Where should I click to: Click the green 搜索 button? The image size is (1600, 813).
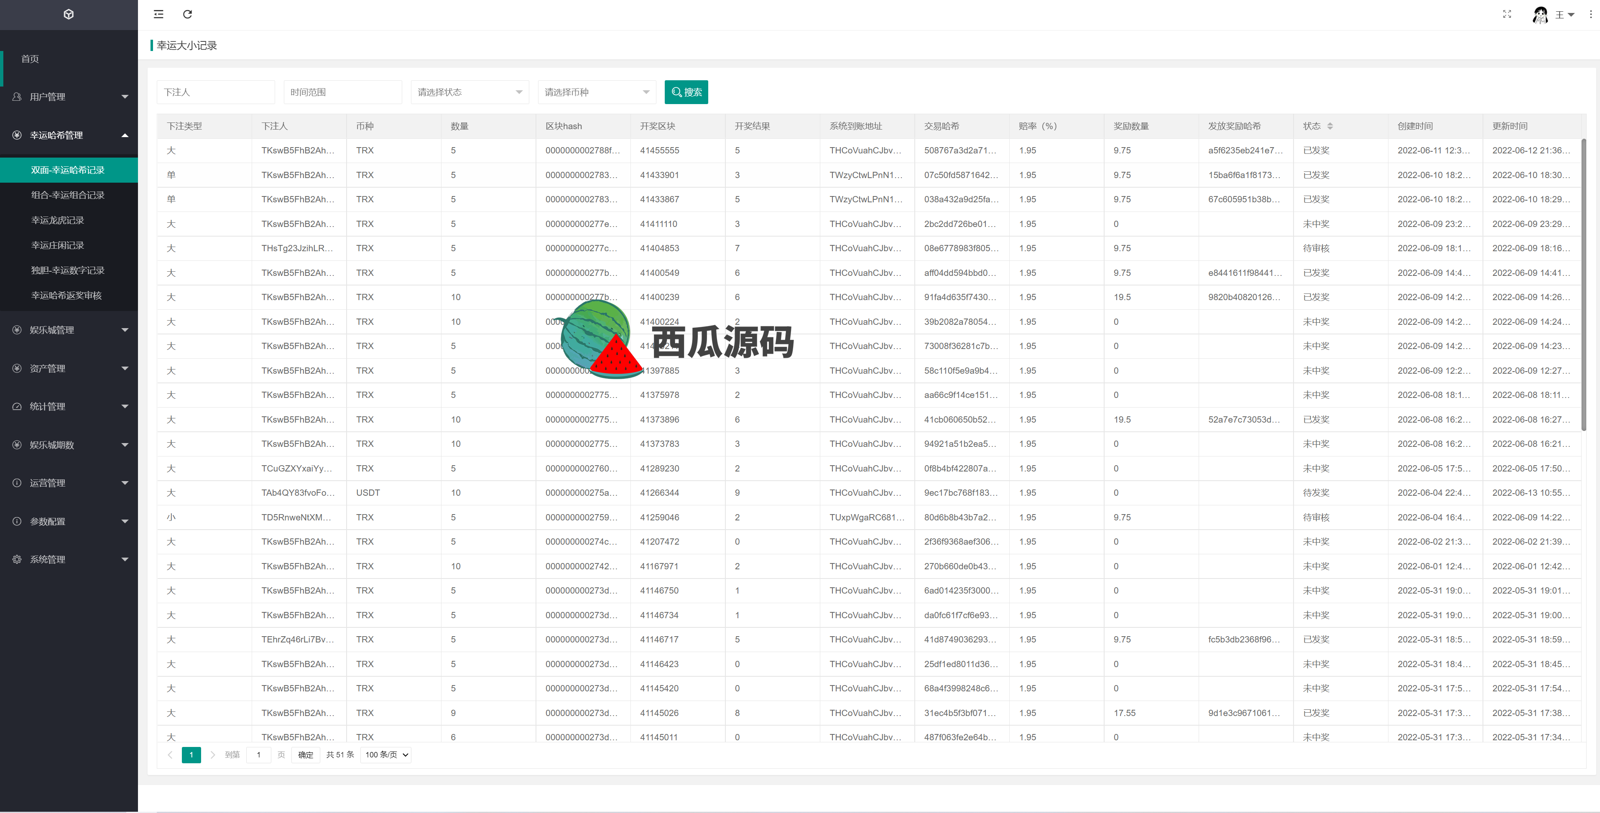tap(686, 92)
